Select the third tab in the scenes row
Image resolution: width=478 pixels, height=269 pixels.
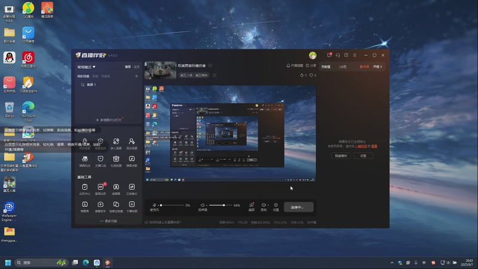click(x=106, y=77)
